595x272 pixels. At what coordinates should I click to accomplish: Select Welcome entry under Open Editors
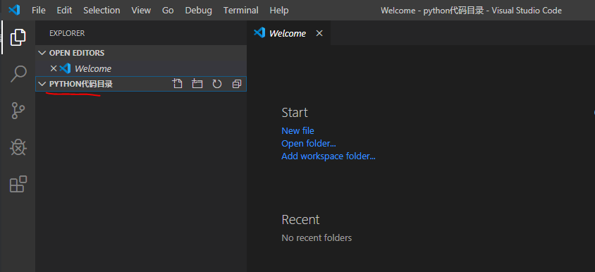point(141,68)
